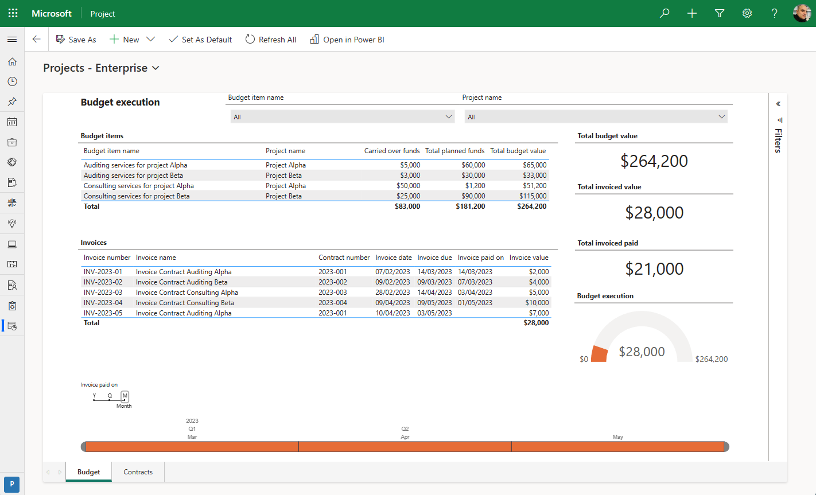Image resolution: width=816 pixels, height=495 pixels.
Task: Open the Recent clock icon in sidebar
Action: 12,82
